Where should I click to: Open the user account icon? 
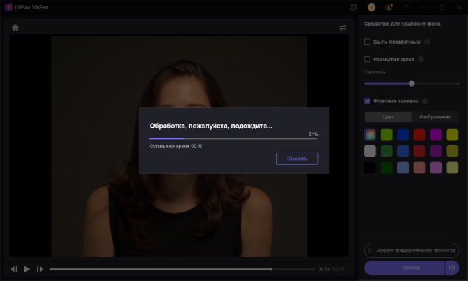click(389, 7)
